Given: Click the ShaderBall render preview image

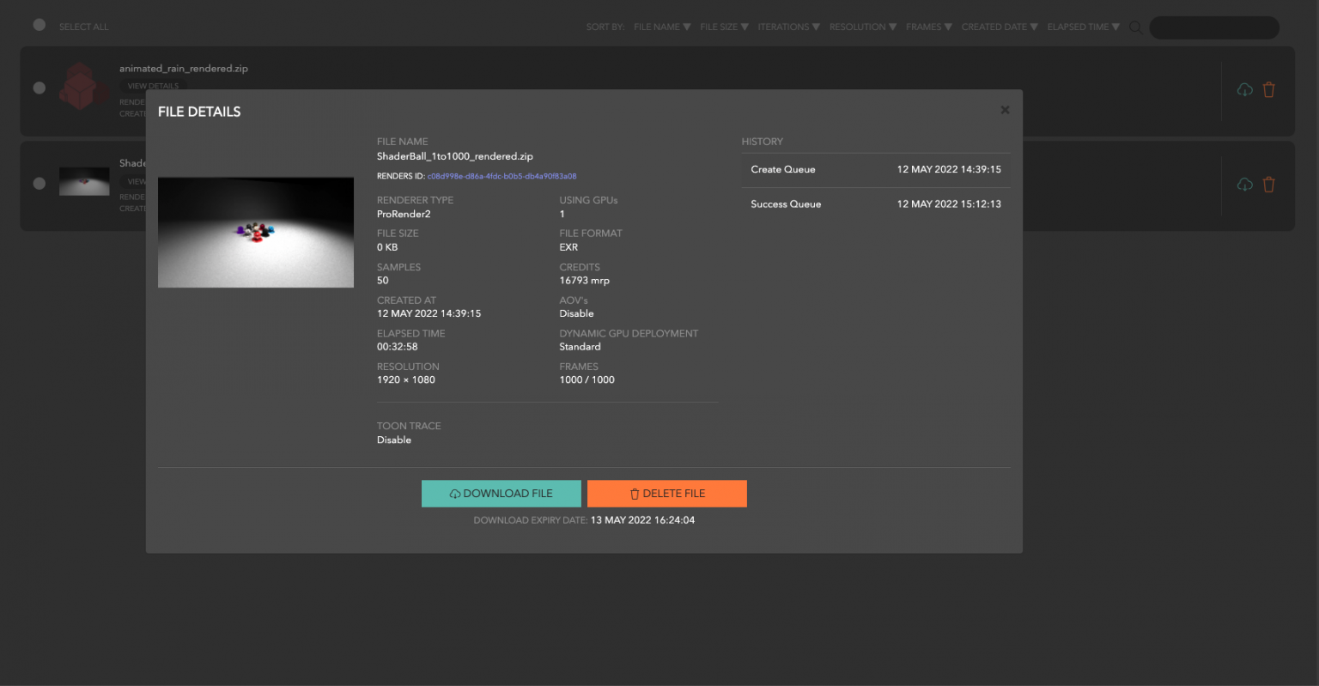Looking at the screenshot, I should coord(255,232).
